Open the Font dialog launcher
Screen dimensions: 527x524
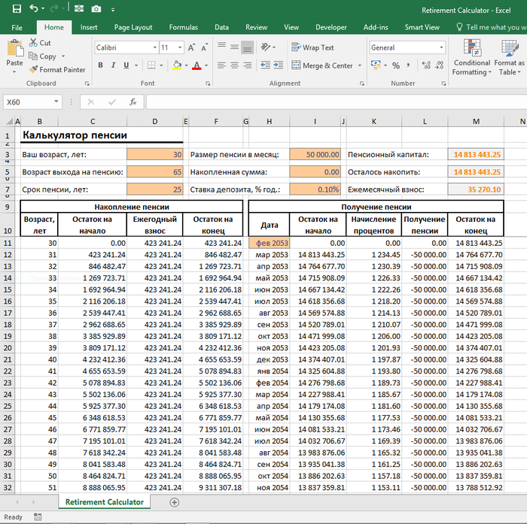208,83
